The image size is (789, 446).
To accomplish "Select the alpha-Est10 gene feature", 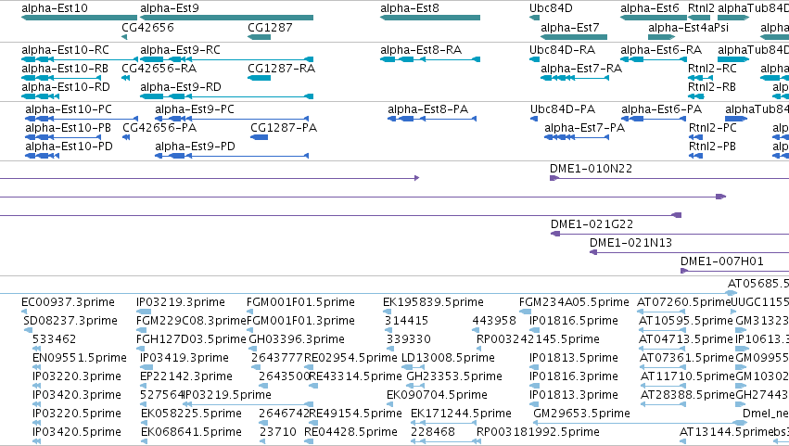I will point(79,18).
